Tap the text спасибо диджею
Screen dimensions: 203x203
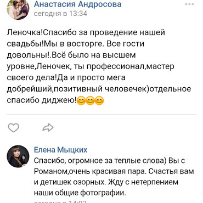(41, 100)
